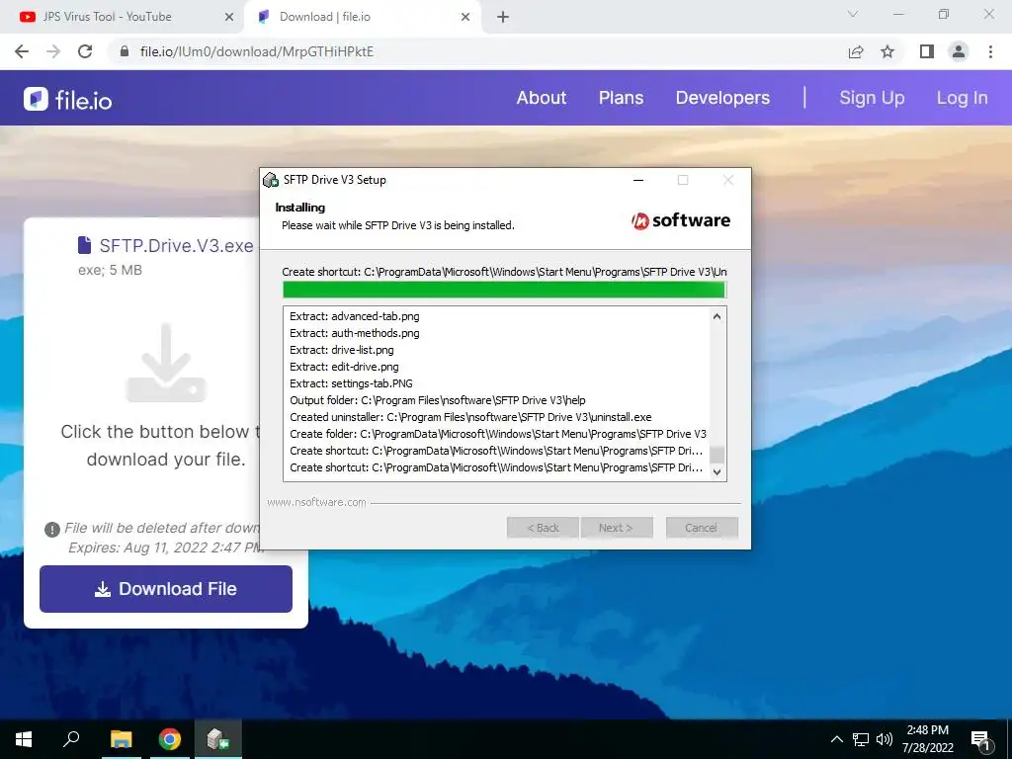Open the Plans page
The height and width of the screenshot is (759, 1012).
pyautogui.click(x=621, y=98)
